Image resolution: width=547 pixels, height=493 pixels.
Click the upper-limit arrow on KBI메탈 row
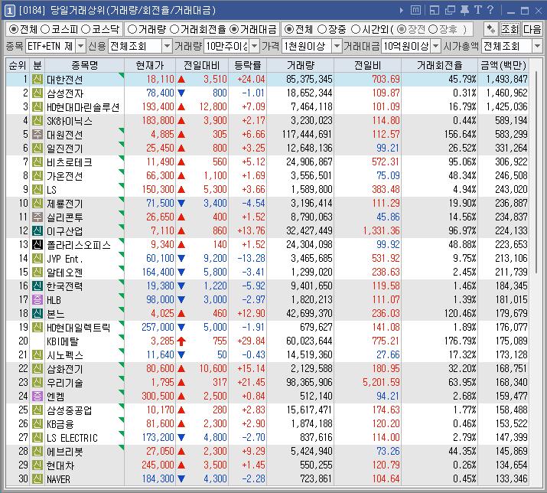point(181,341)
